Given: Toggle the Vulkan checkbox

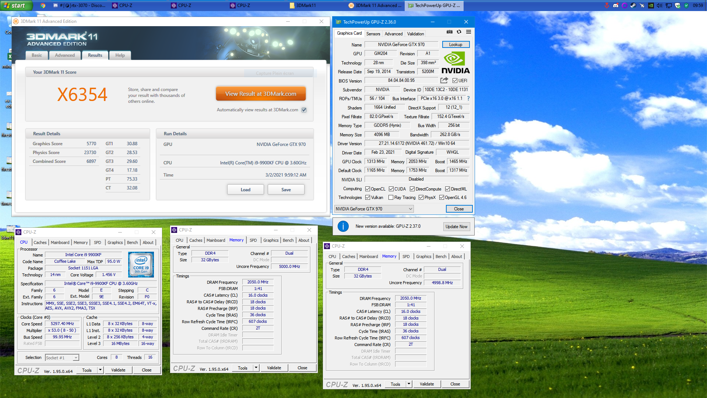Looking at the screenshot, I should click(x=367, y=198).
